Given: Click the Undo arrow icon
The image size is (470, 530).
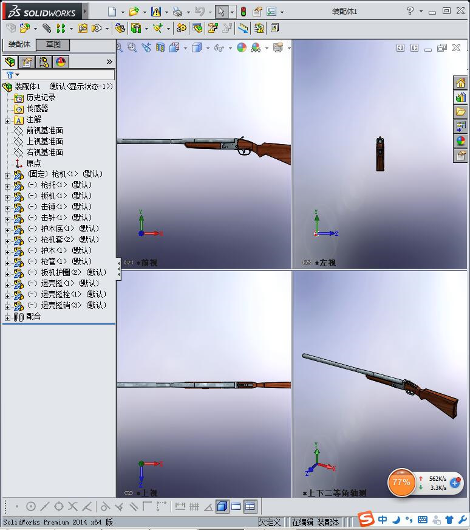Looking at the screenshot, I should [x=200, y=12].
